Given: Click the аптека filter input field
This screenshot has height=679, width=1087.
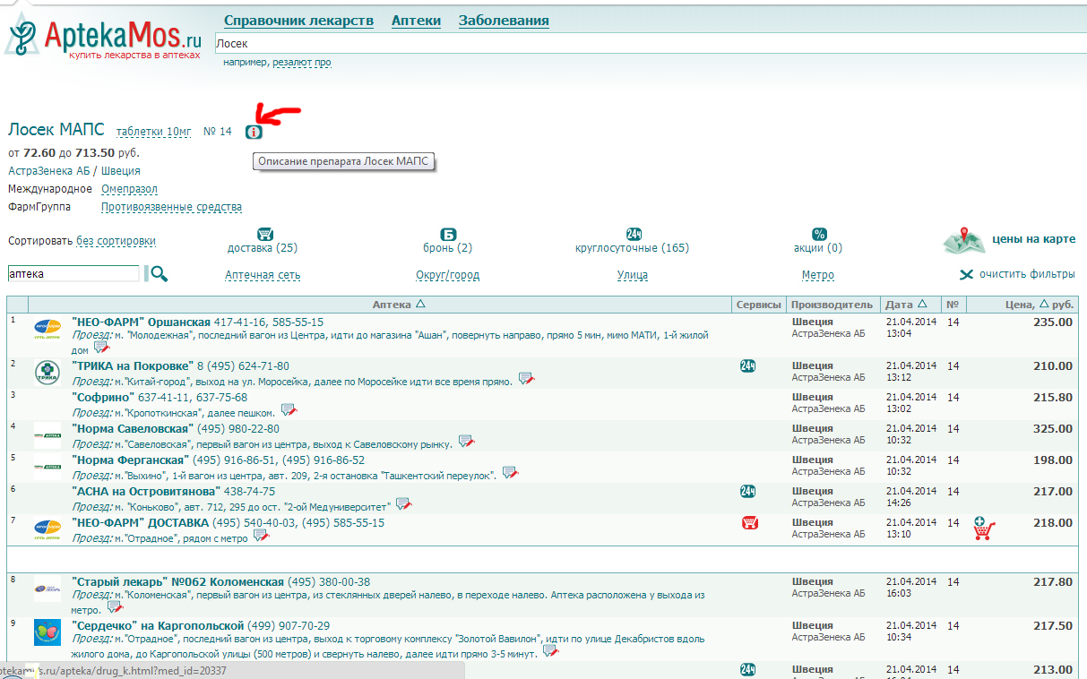Looking at the screenshot, I should (x=73, y=274).
